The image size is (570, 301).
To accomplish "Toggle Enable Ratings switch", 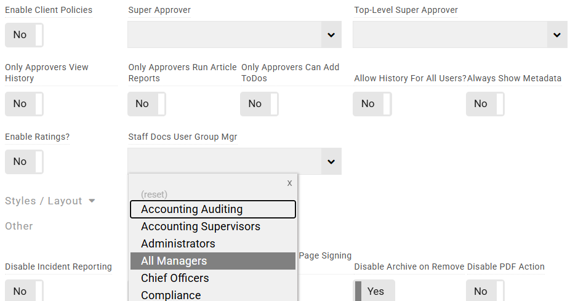I will 24,161.
